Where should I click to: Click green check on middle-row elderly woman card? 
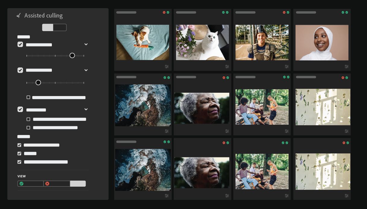[228, 78]
